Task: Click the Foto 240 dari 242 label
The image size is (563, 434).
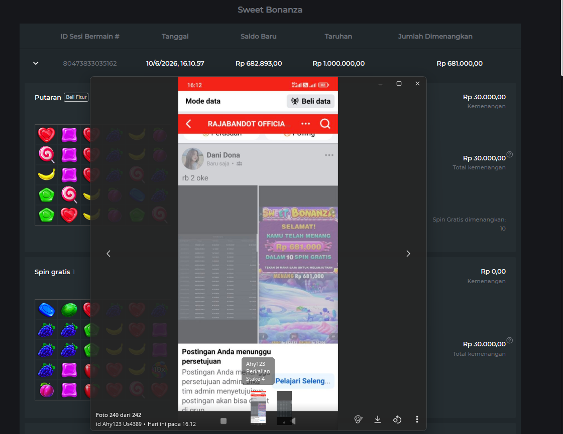Action: coord(119,415)
